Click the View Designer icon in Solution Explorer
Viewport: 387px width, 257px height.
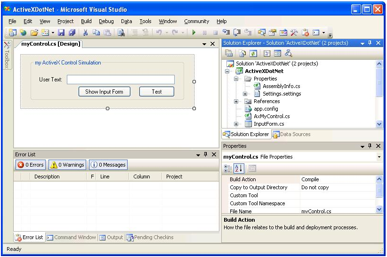pos(277,53)
